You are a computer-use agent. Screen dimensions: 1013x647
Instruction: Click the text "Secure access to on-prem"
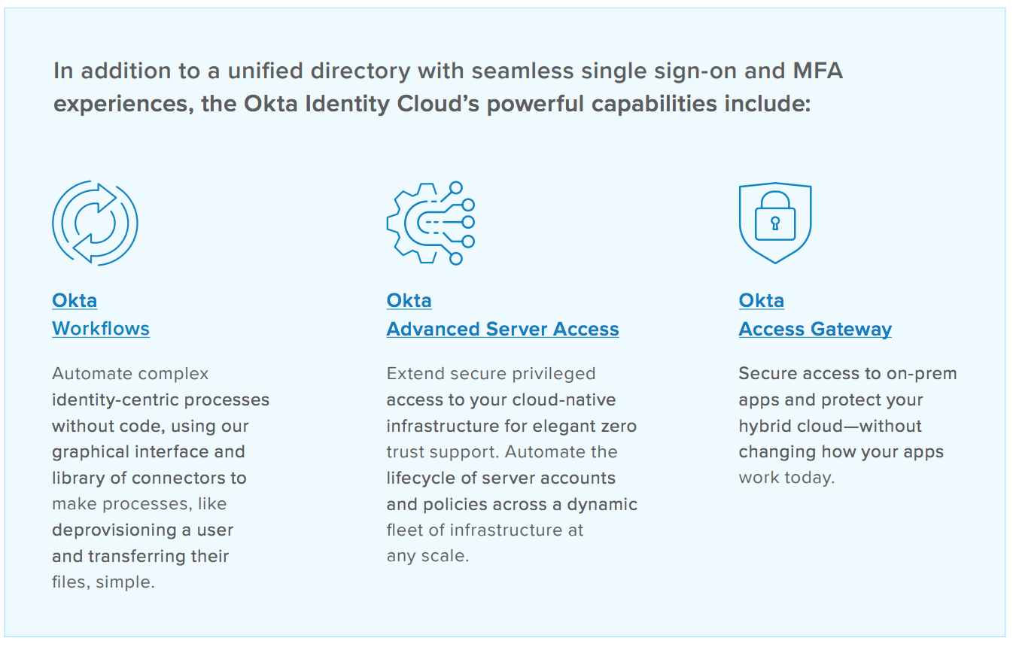tap(847, 373)
